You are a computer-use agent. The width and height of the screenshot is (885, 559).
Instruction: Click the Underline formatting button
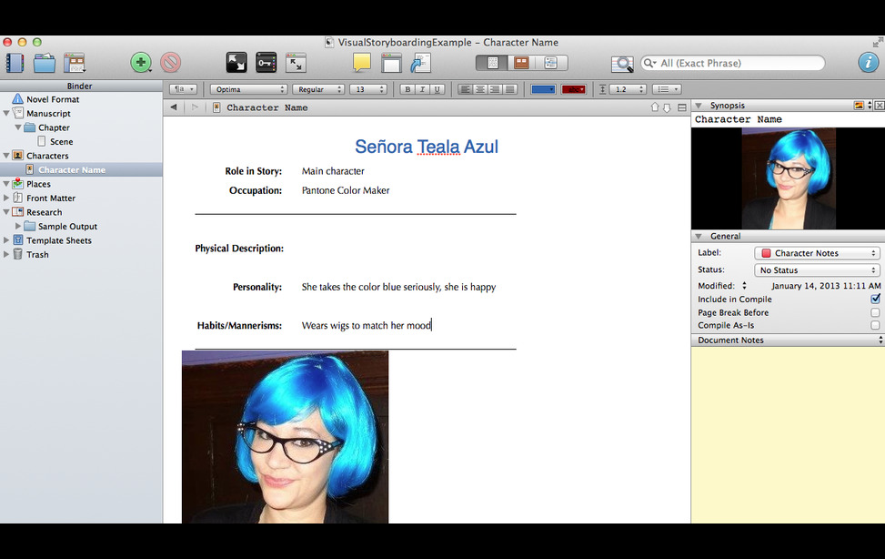[437, 89]
